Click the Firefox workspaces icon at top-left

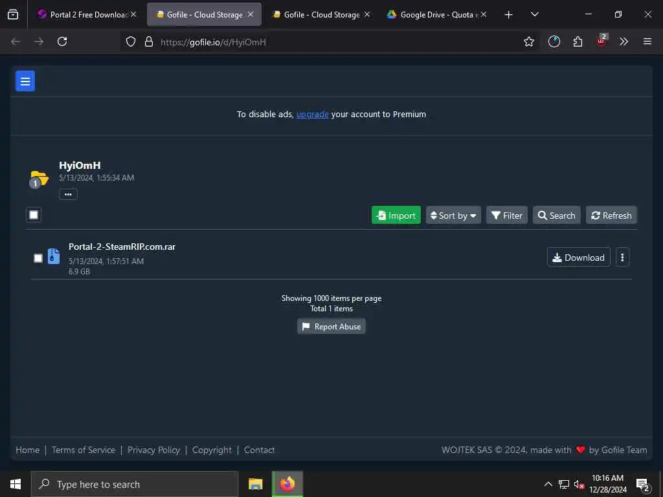coord(13,14)
